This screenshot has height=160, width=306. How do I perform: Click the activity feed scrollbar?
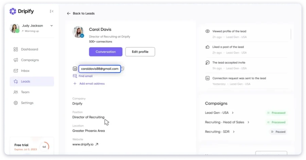pyautogui.click(x=291, y=34)
